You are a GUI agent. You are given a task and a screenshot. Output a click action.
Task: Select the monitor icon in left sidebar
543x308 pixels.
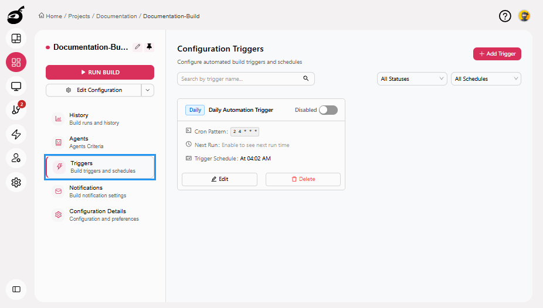(16, 86)
